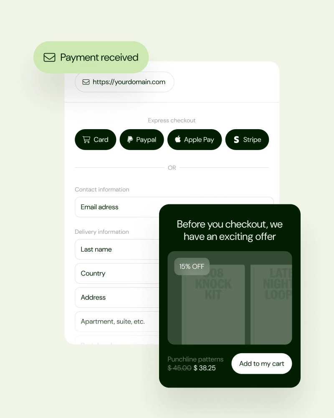
Task: Click the 15% OFF discount badge
Action: [192, 266]
